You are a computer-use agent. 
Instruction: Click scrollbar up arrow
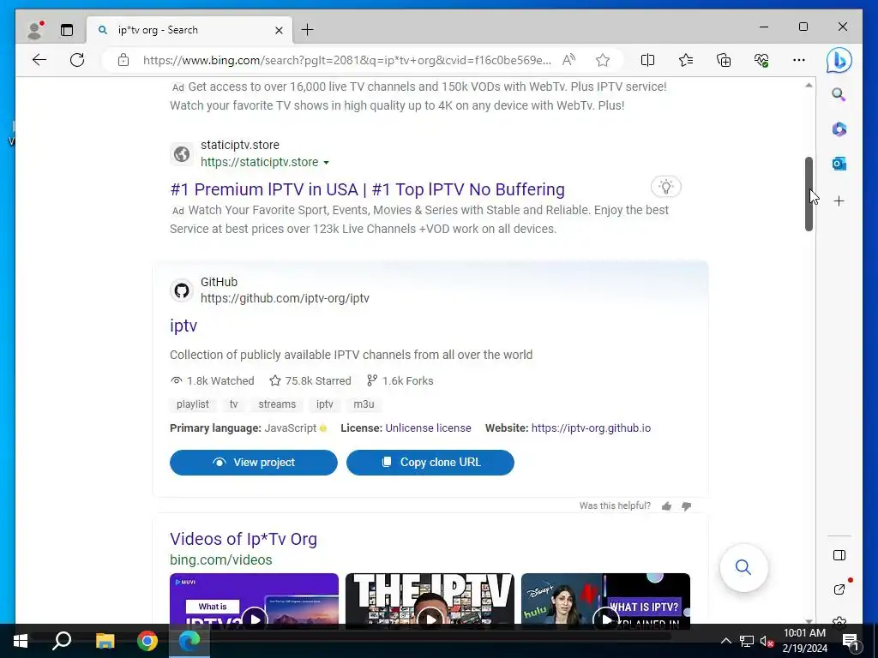coord(809,86)
